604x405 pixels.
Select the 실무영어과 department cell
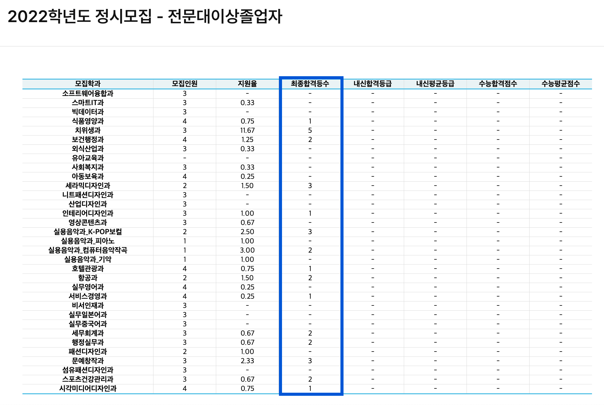(x=88, y=287)
